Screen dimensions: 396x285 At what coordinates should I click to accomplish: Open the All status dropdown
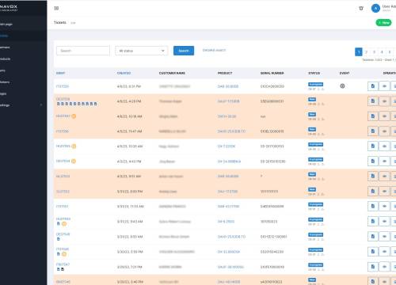tap(142, 51)
